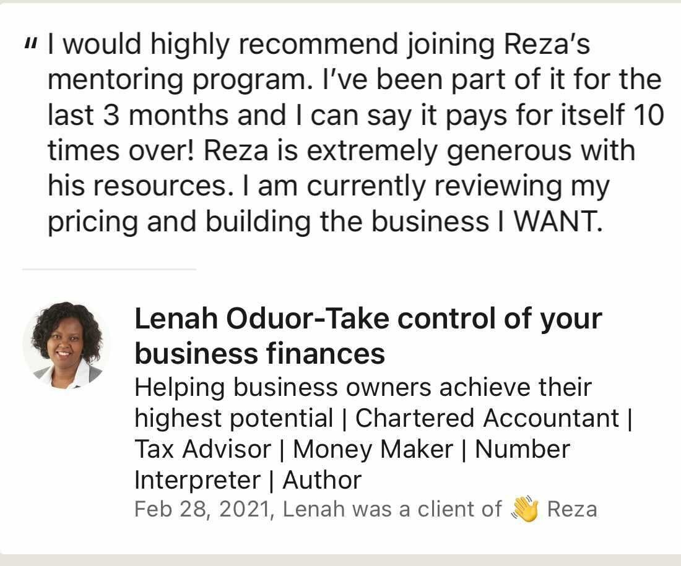Screen dimensions: 681x566
Task: Click 'Money Maker' in the headline
Action: pyautogui.click(x=373, y=449)
